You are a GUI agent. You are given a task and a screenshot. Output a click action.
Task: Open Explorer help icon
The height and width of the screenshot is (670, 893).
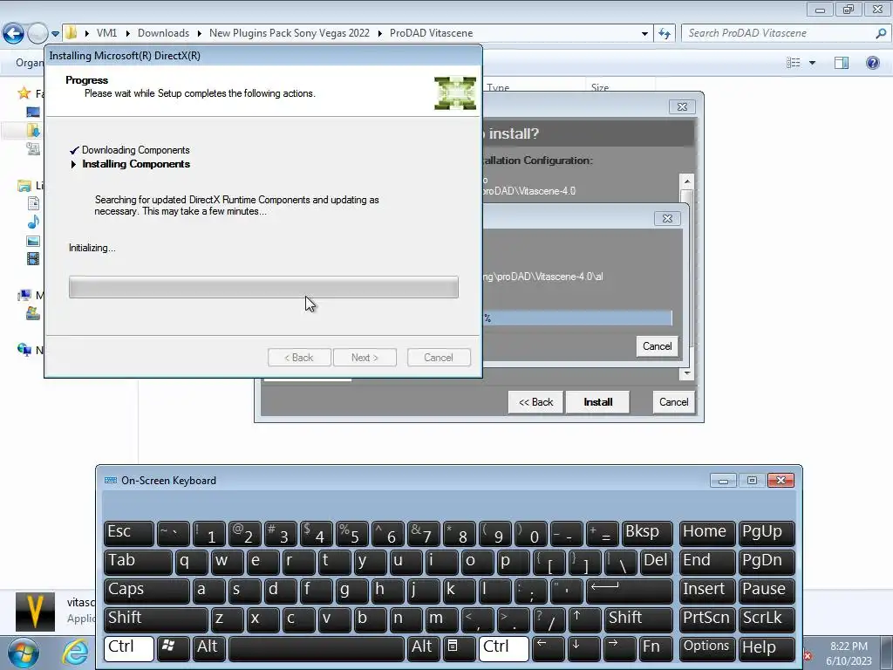pos(872,63)
